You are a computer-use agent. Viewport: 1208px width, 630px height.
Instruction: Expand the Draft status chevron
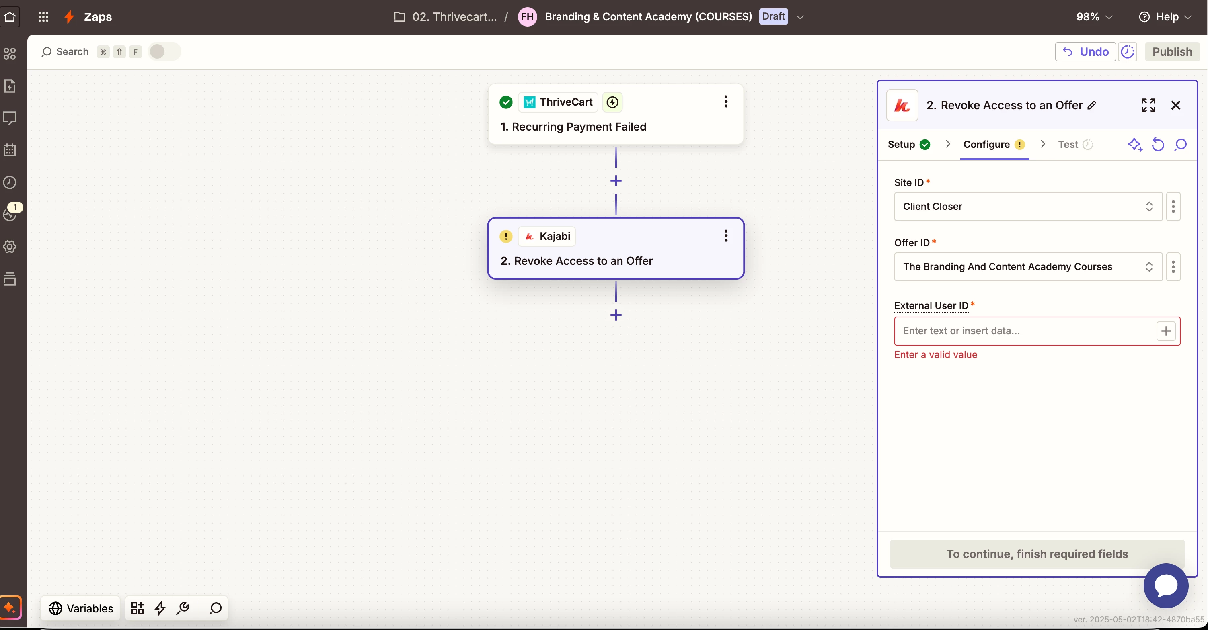pos(800,17)
